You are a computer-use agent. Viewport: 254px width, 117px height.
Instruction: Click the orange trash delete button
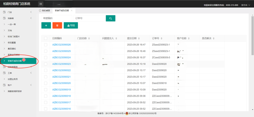pos(57,25)
